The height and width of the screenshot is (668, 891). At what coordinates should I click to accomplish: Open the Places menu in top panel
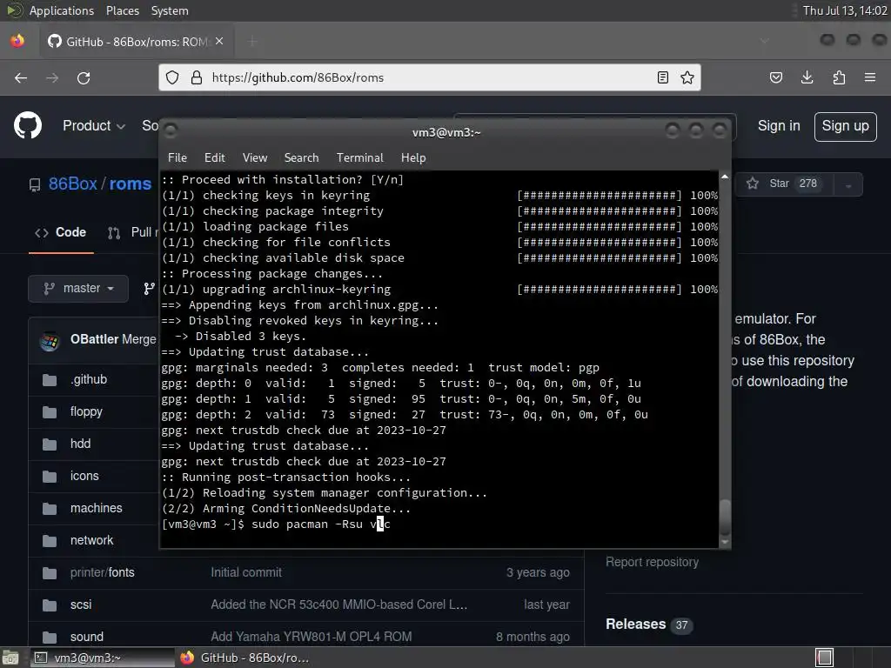point(122,10)
